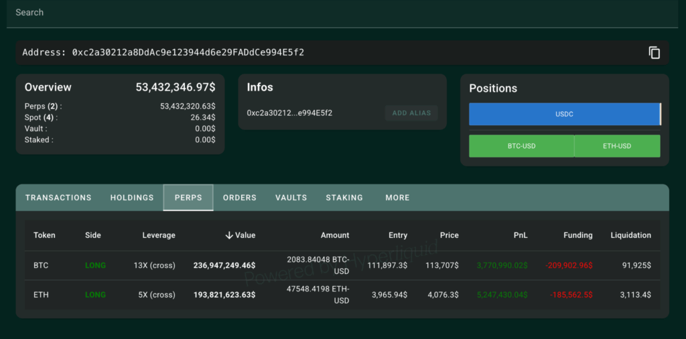
Task: Click the ETH token row
Action: tap(41, 295)
